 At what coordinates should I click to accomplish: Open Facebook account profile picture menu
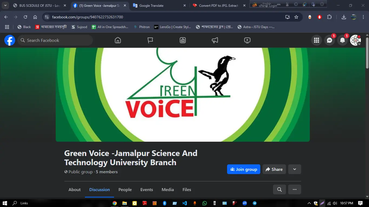point(355,40)
